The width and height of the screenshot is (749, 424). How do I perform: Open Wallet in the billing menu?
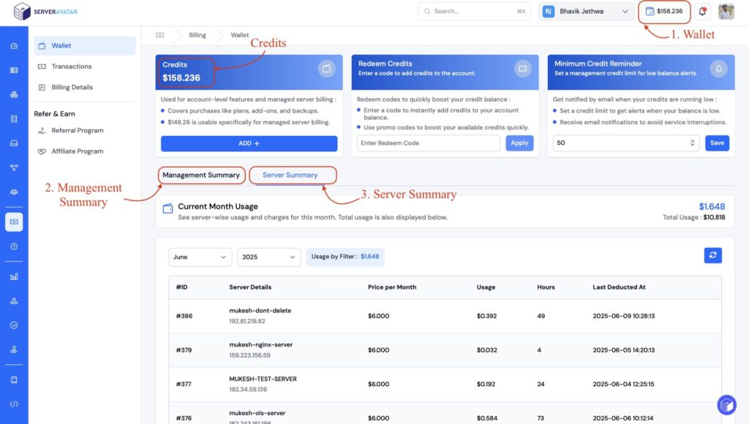click(x=85, y=46)
